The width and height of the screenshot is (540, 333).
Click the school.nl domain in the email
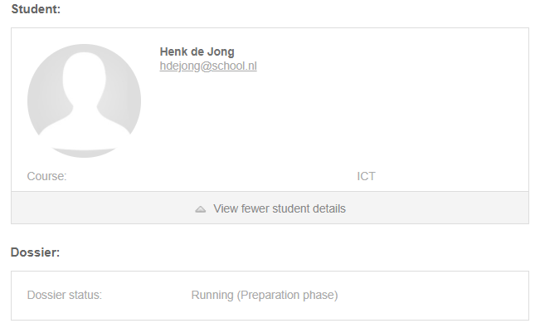click(x=234, y=66)
